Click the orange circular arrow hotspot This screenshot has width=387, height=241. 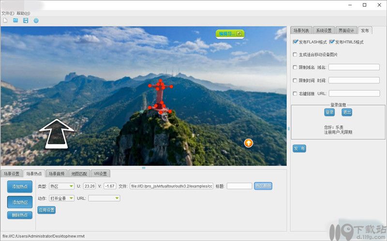click(249, 143)
